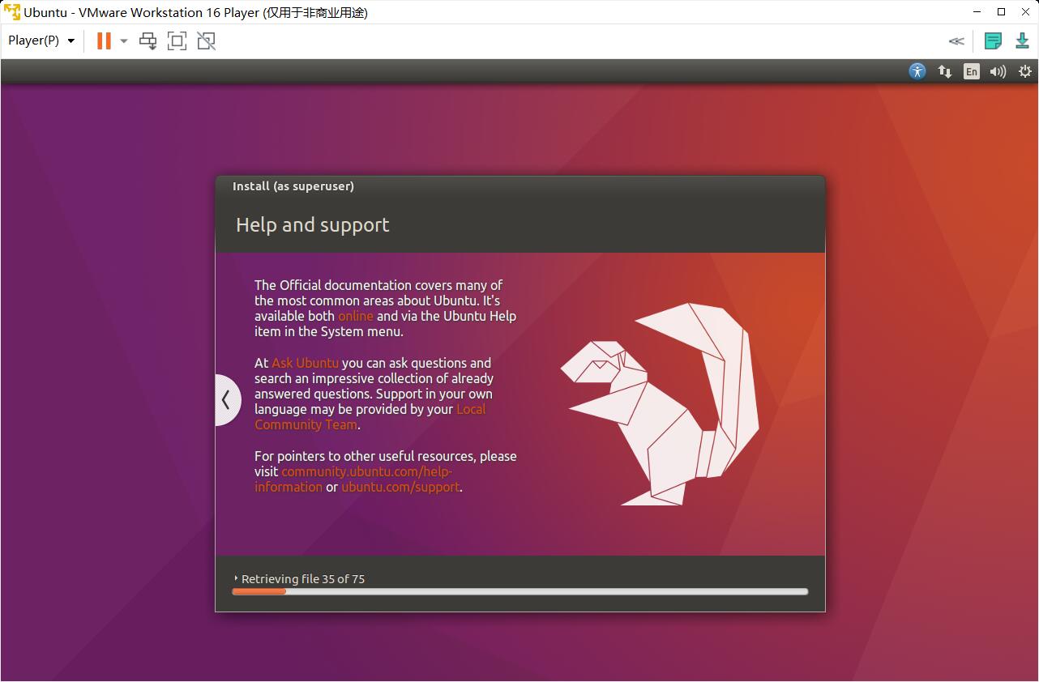Open the green notes/message icon
The image size is (1039, 682).
pos(993,40)
